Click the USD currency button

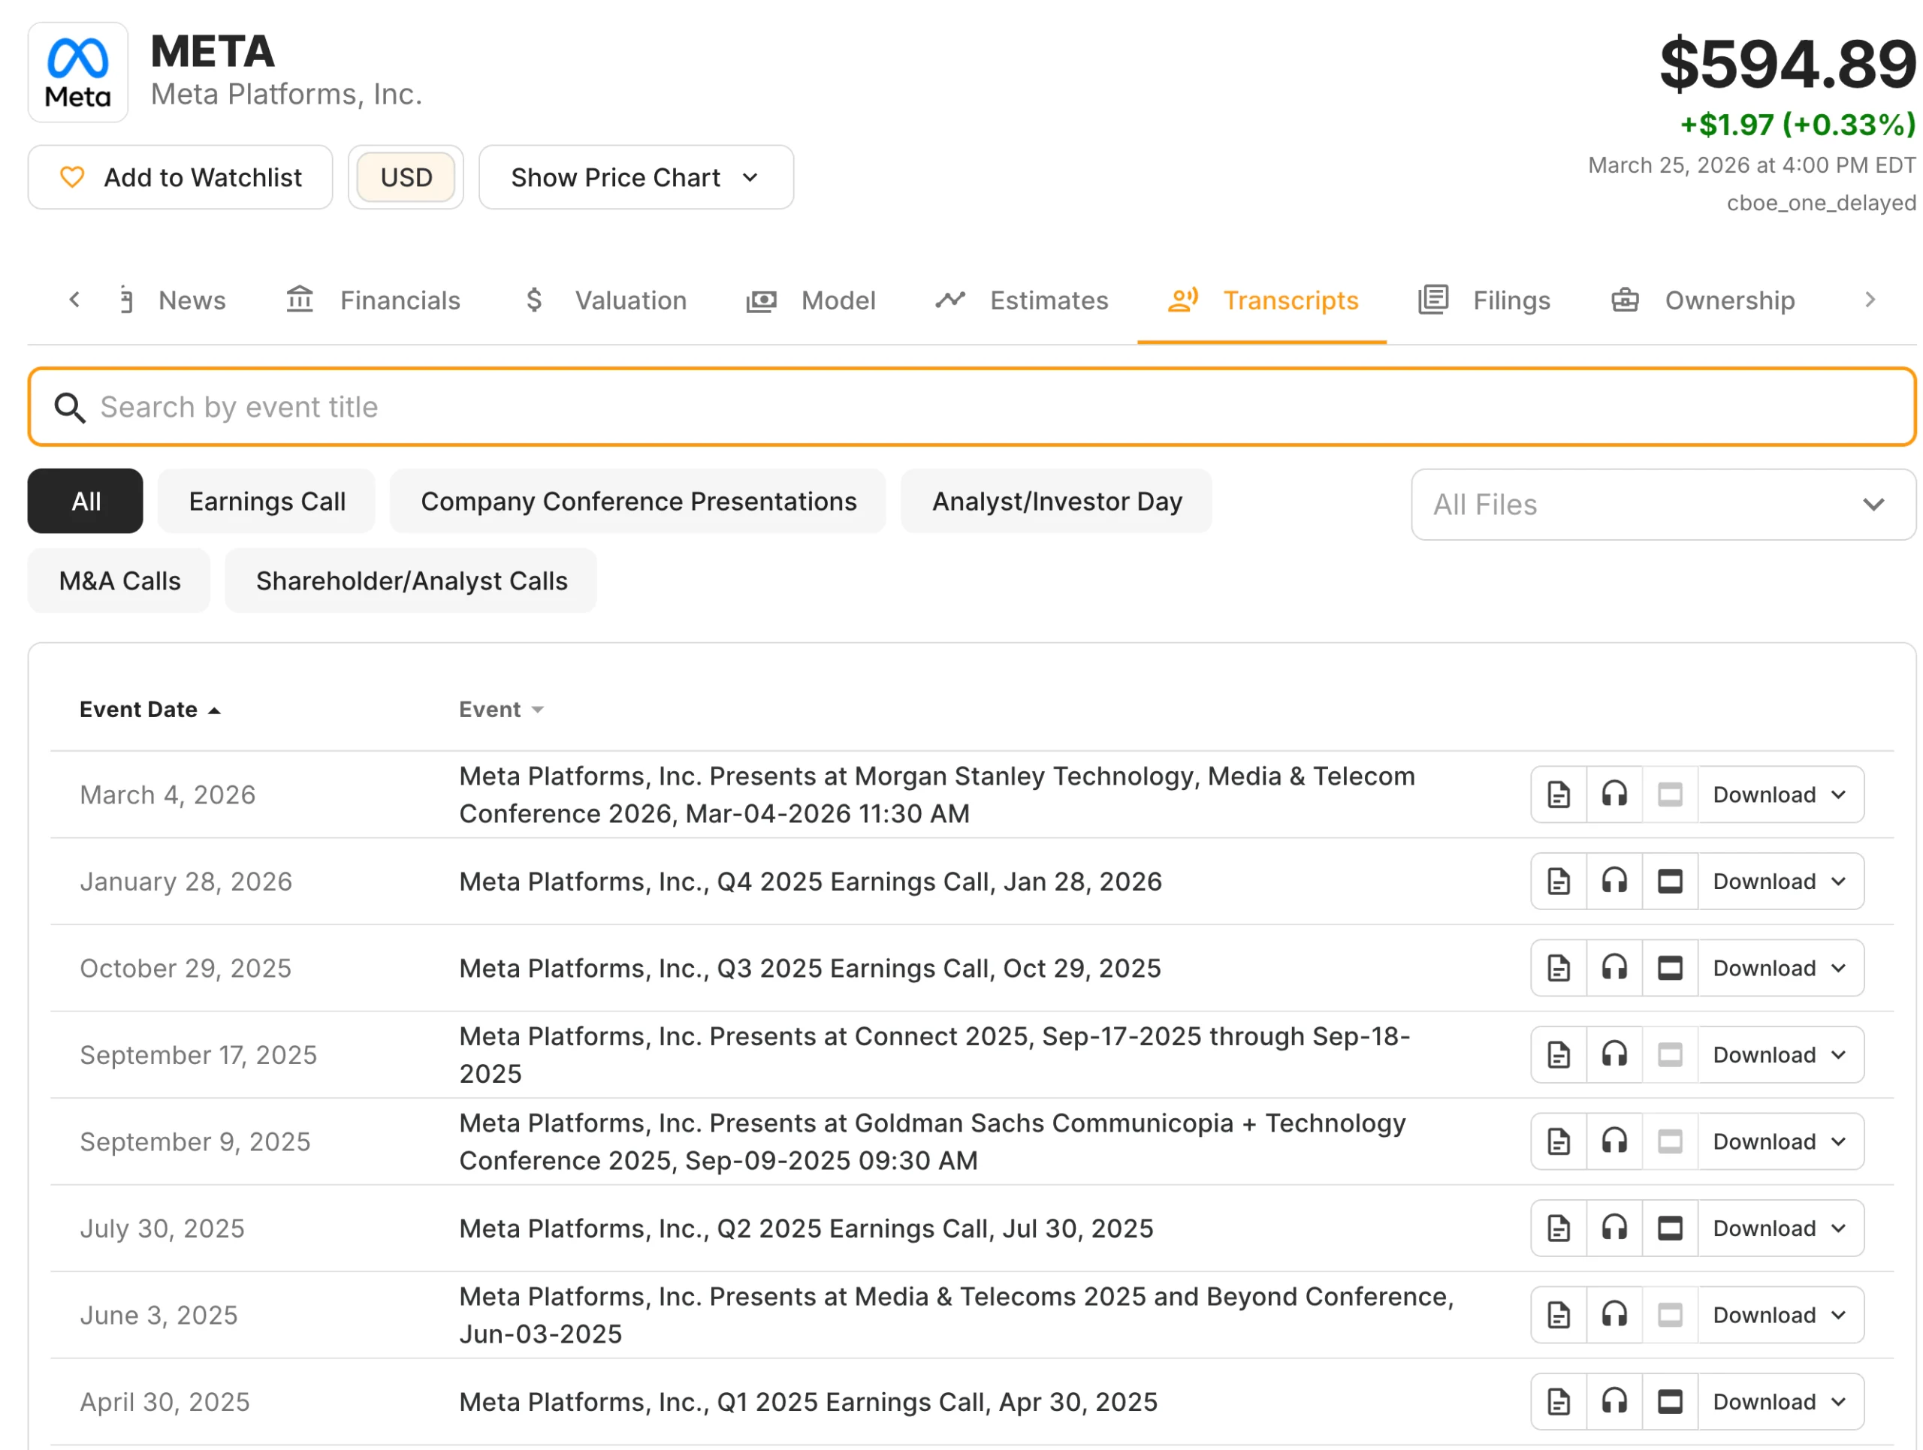point(405,177)
